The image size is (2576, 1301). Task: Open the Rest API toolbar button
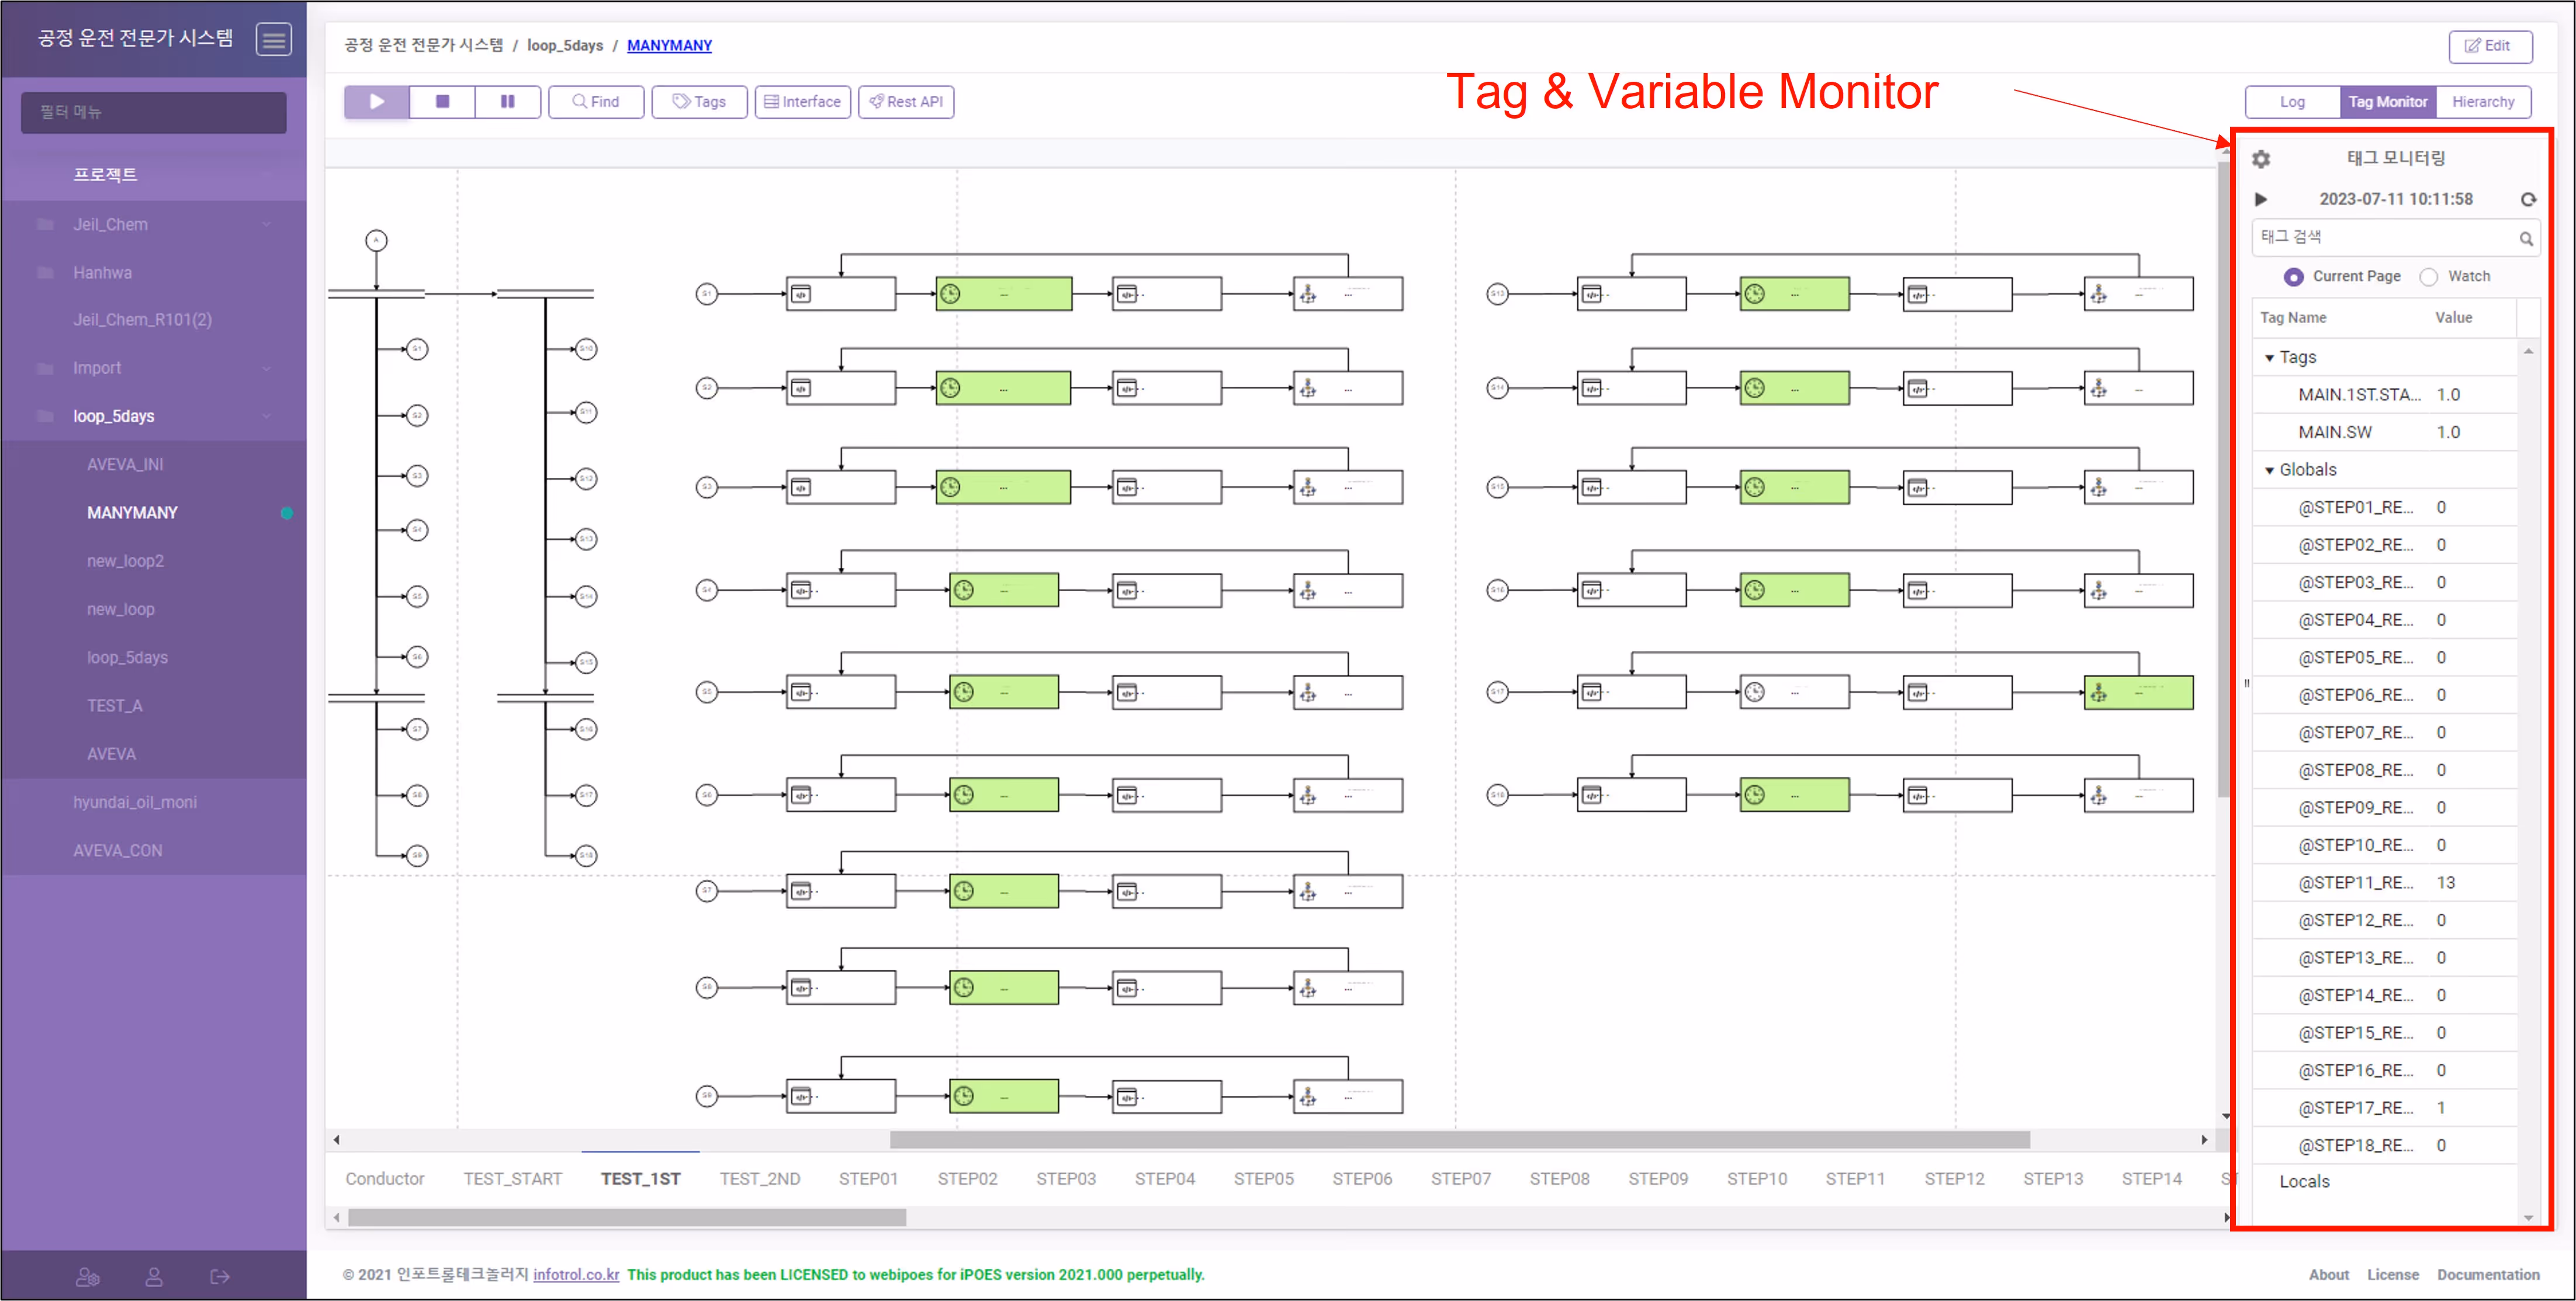coord(906,101)
